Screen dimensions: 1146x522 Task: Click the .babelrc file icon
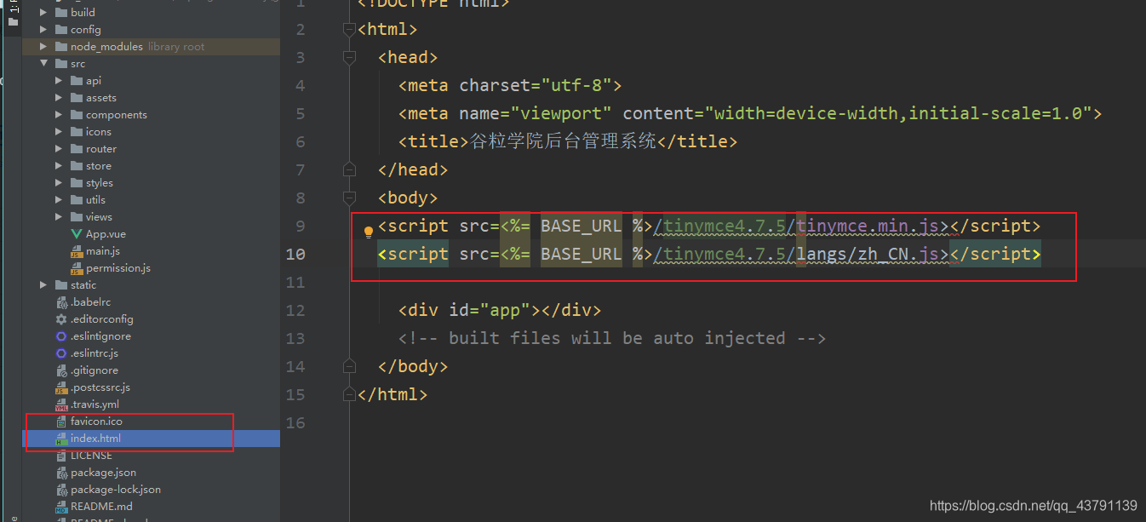click(x=60, y=302)
